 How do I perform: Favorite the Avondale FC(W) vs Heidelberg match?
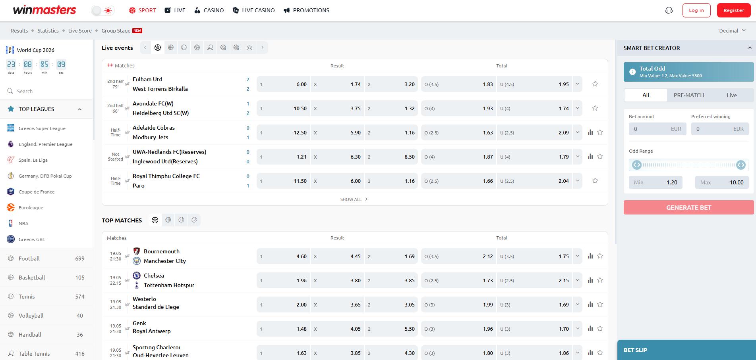[595, 108]
